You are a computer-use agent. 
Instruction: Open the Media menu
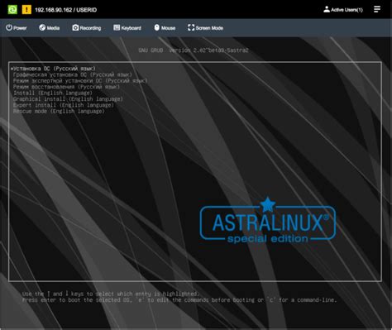pos(50,28)
